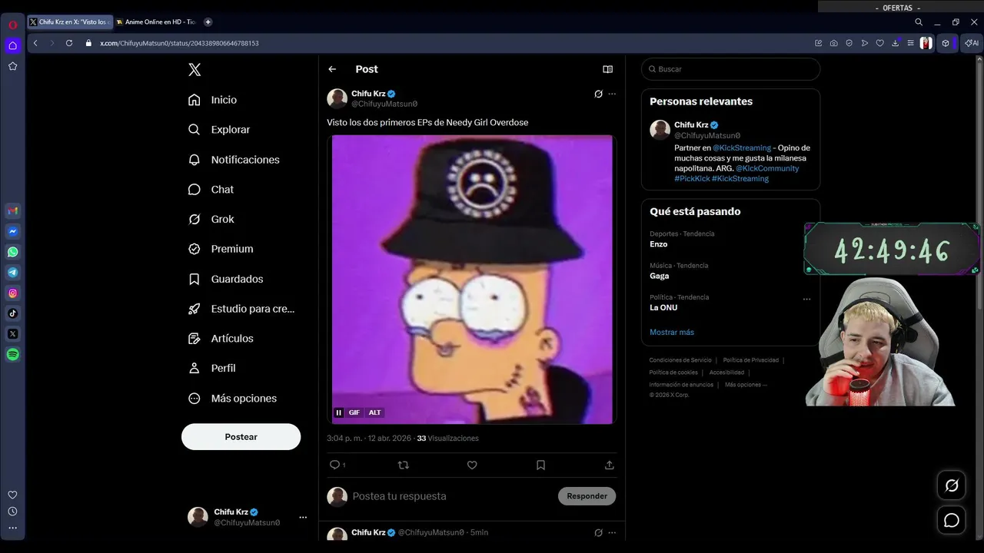The width and height of the screenshot is (984, 553).
Task: Open Artículos in the sidebar
Action: pos(221,339)
